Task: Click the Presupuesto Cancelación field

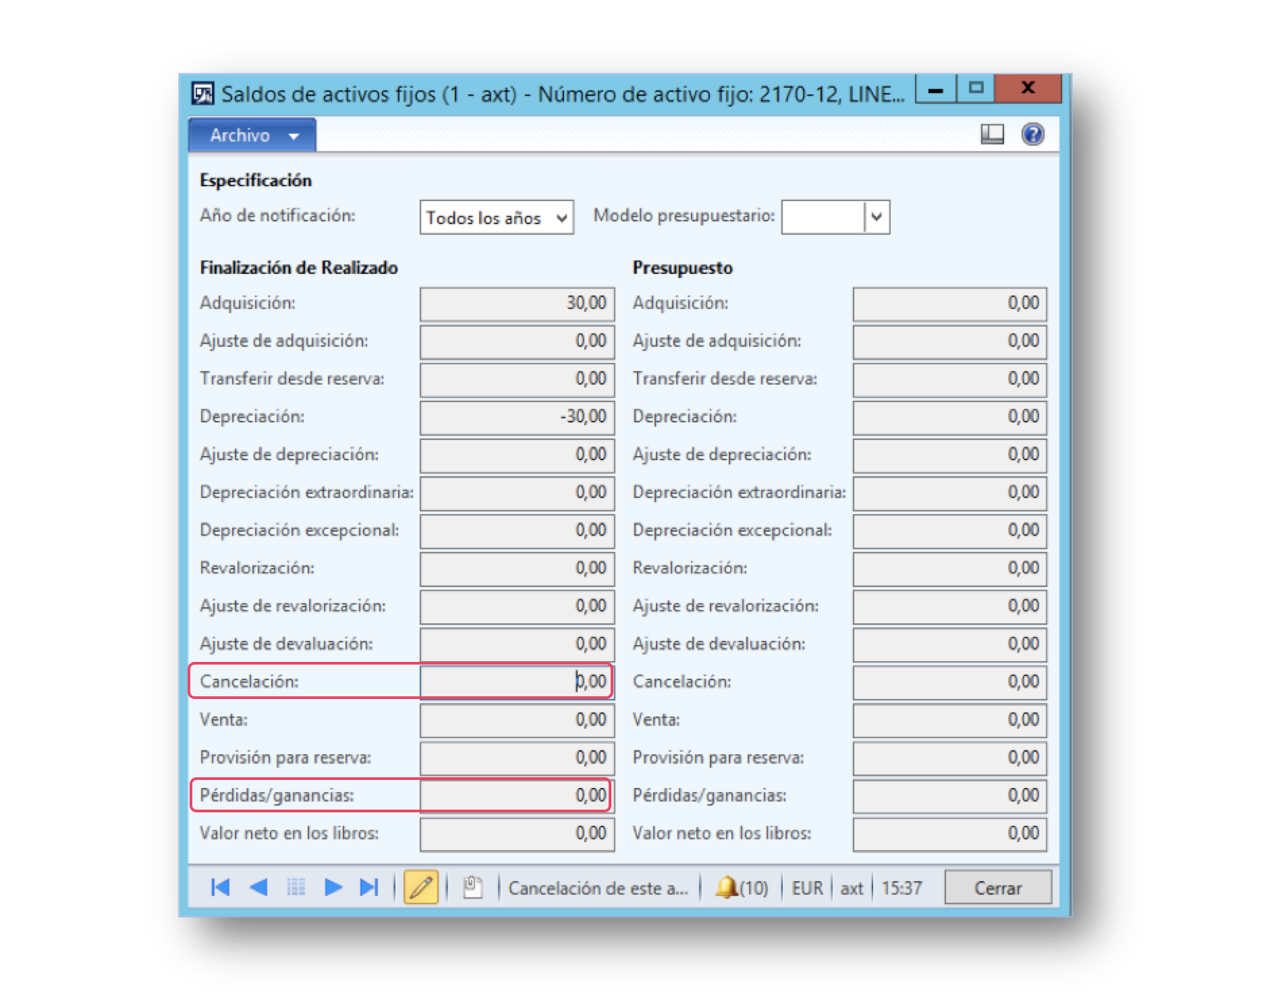Action: 949,682
